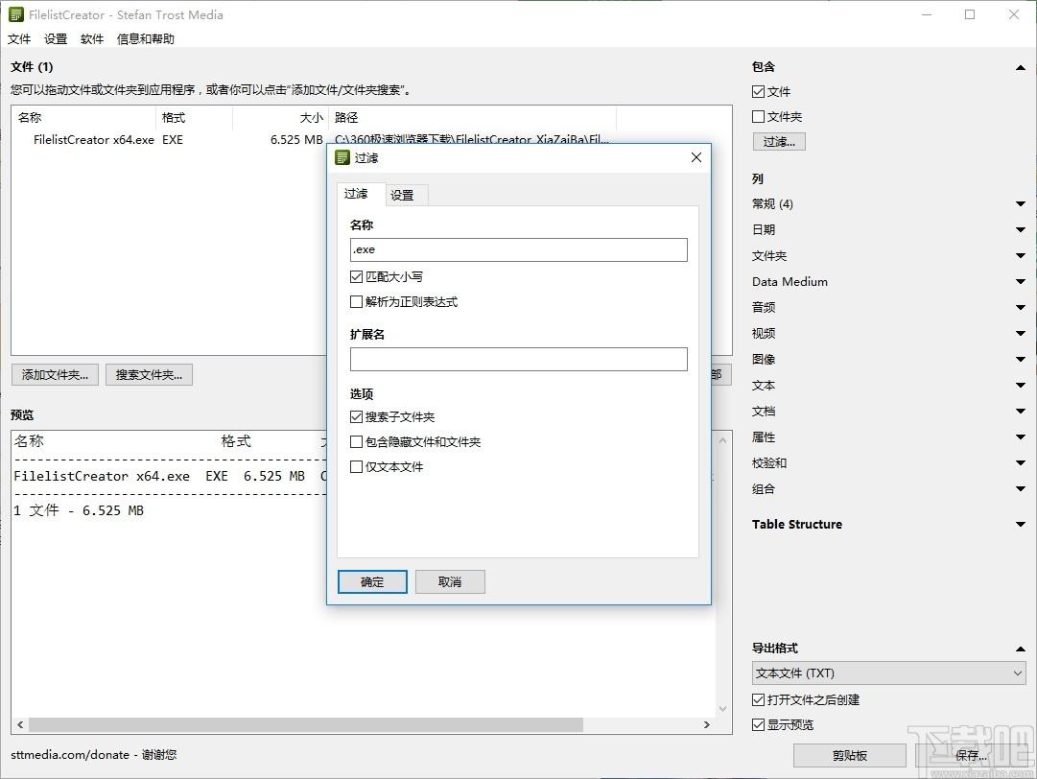Expand the Data Medium section

(1021, 282)
